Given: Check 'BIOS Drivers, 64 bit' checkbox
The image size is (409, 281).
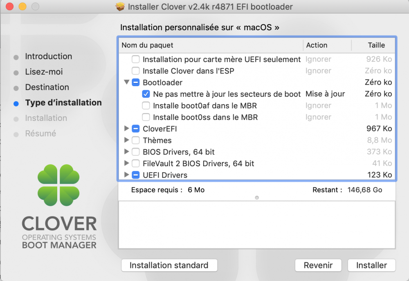Looking at the screenshot, I should 136,152.
